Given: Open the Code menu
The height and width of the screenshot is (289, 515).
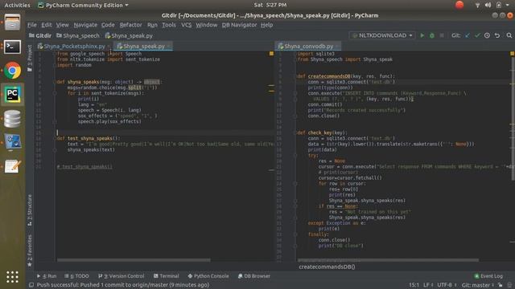Looking at the screenshot, I should [x=108, y=25].
